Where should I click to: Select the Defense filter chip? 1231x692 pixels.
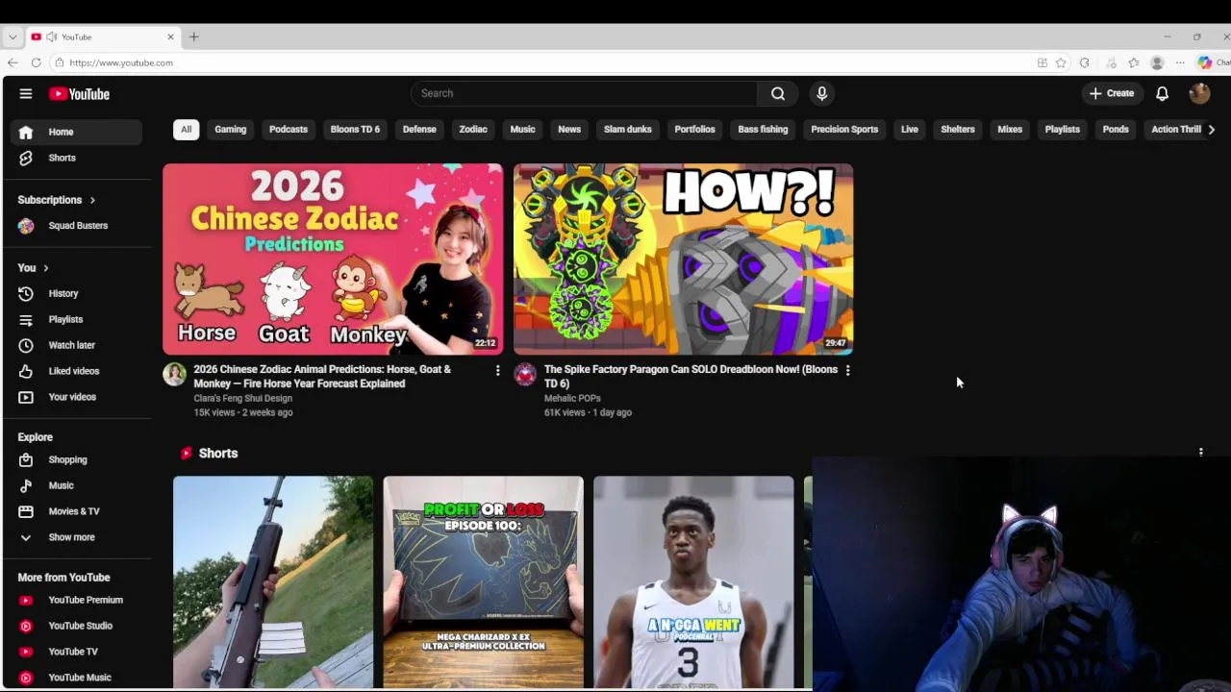(x=419, y=130)
